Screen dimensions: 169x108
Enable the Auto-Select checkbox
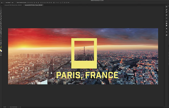[x=5, y=3]
